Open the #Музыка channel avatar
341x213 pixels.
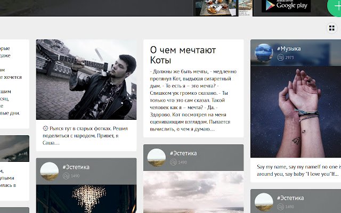pyautogui.click(x=264, y=53)
